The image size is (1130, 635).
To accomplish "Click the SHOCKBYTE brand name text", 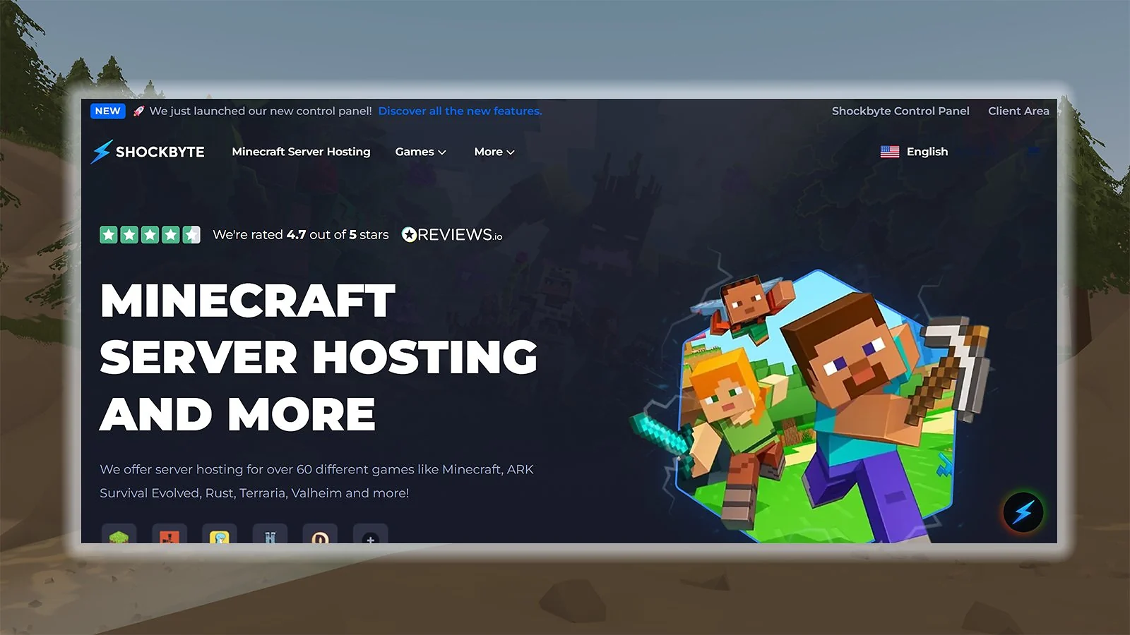I will (x=160, y=152).
